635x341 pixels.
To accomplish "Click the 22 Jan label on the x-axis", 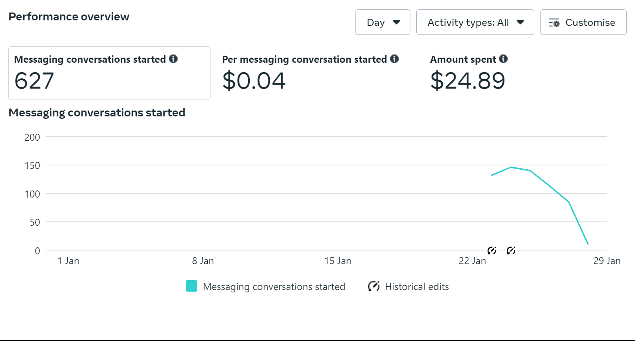I will pos(472,261).
